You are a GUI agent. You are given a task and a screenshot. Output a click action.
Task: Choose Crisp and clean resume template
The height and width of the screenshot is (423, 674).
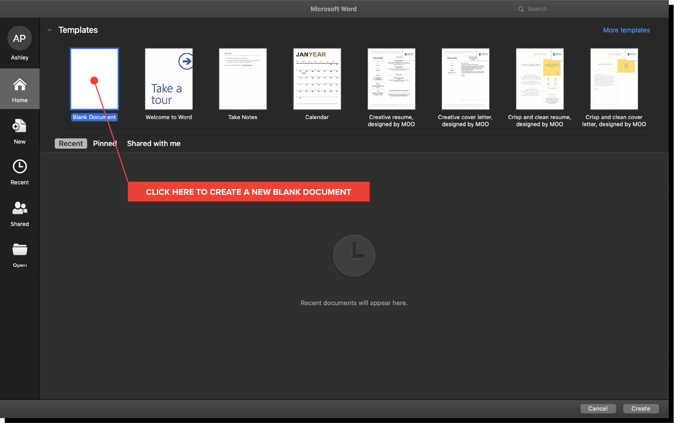click(x=540, y=79)
